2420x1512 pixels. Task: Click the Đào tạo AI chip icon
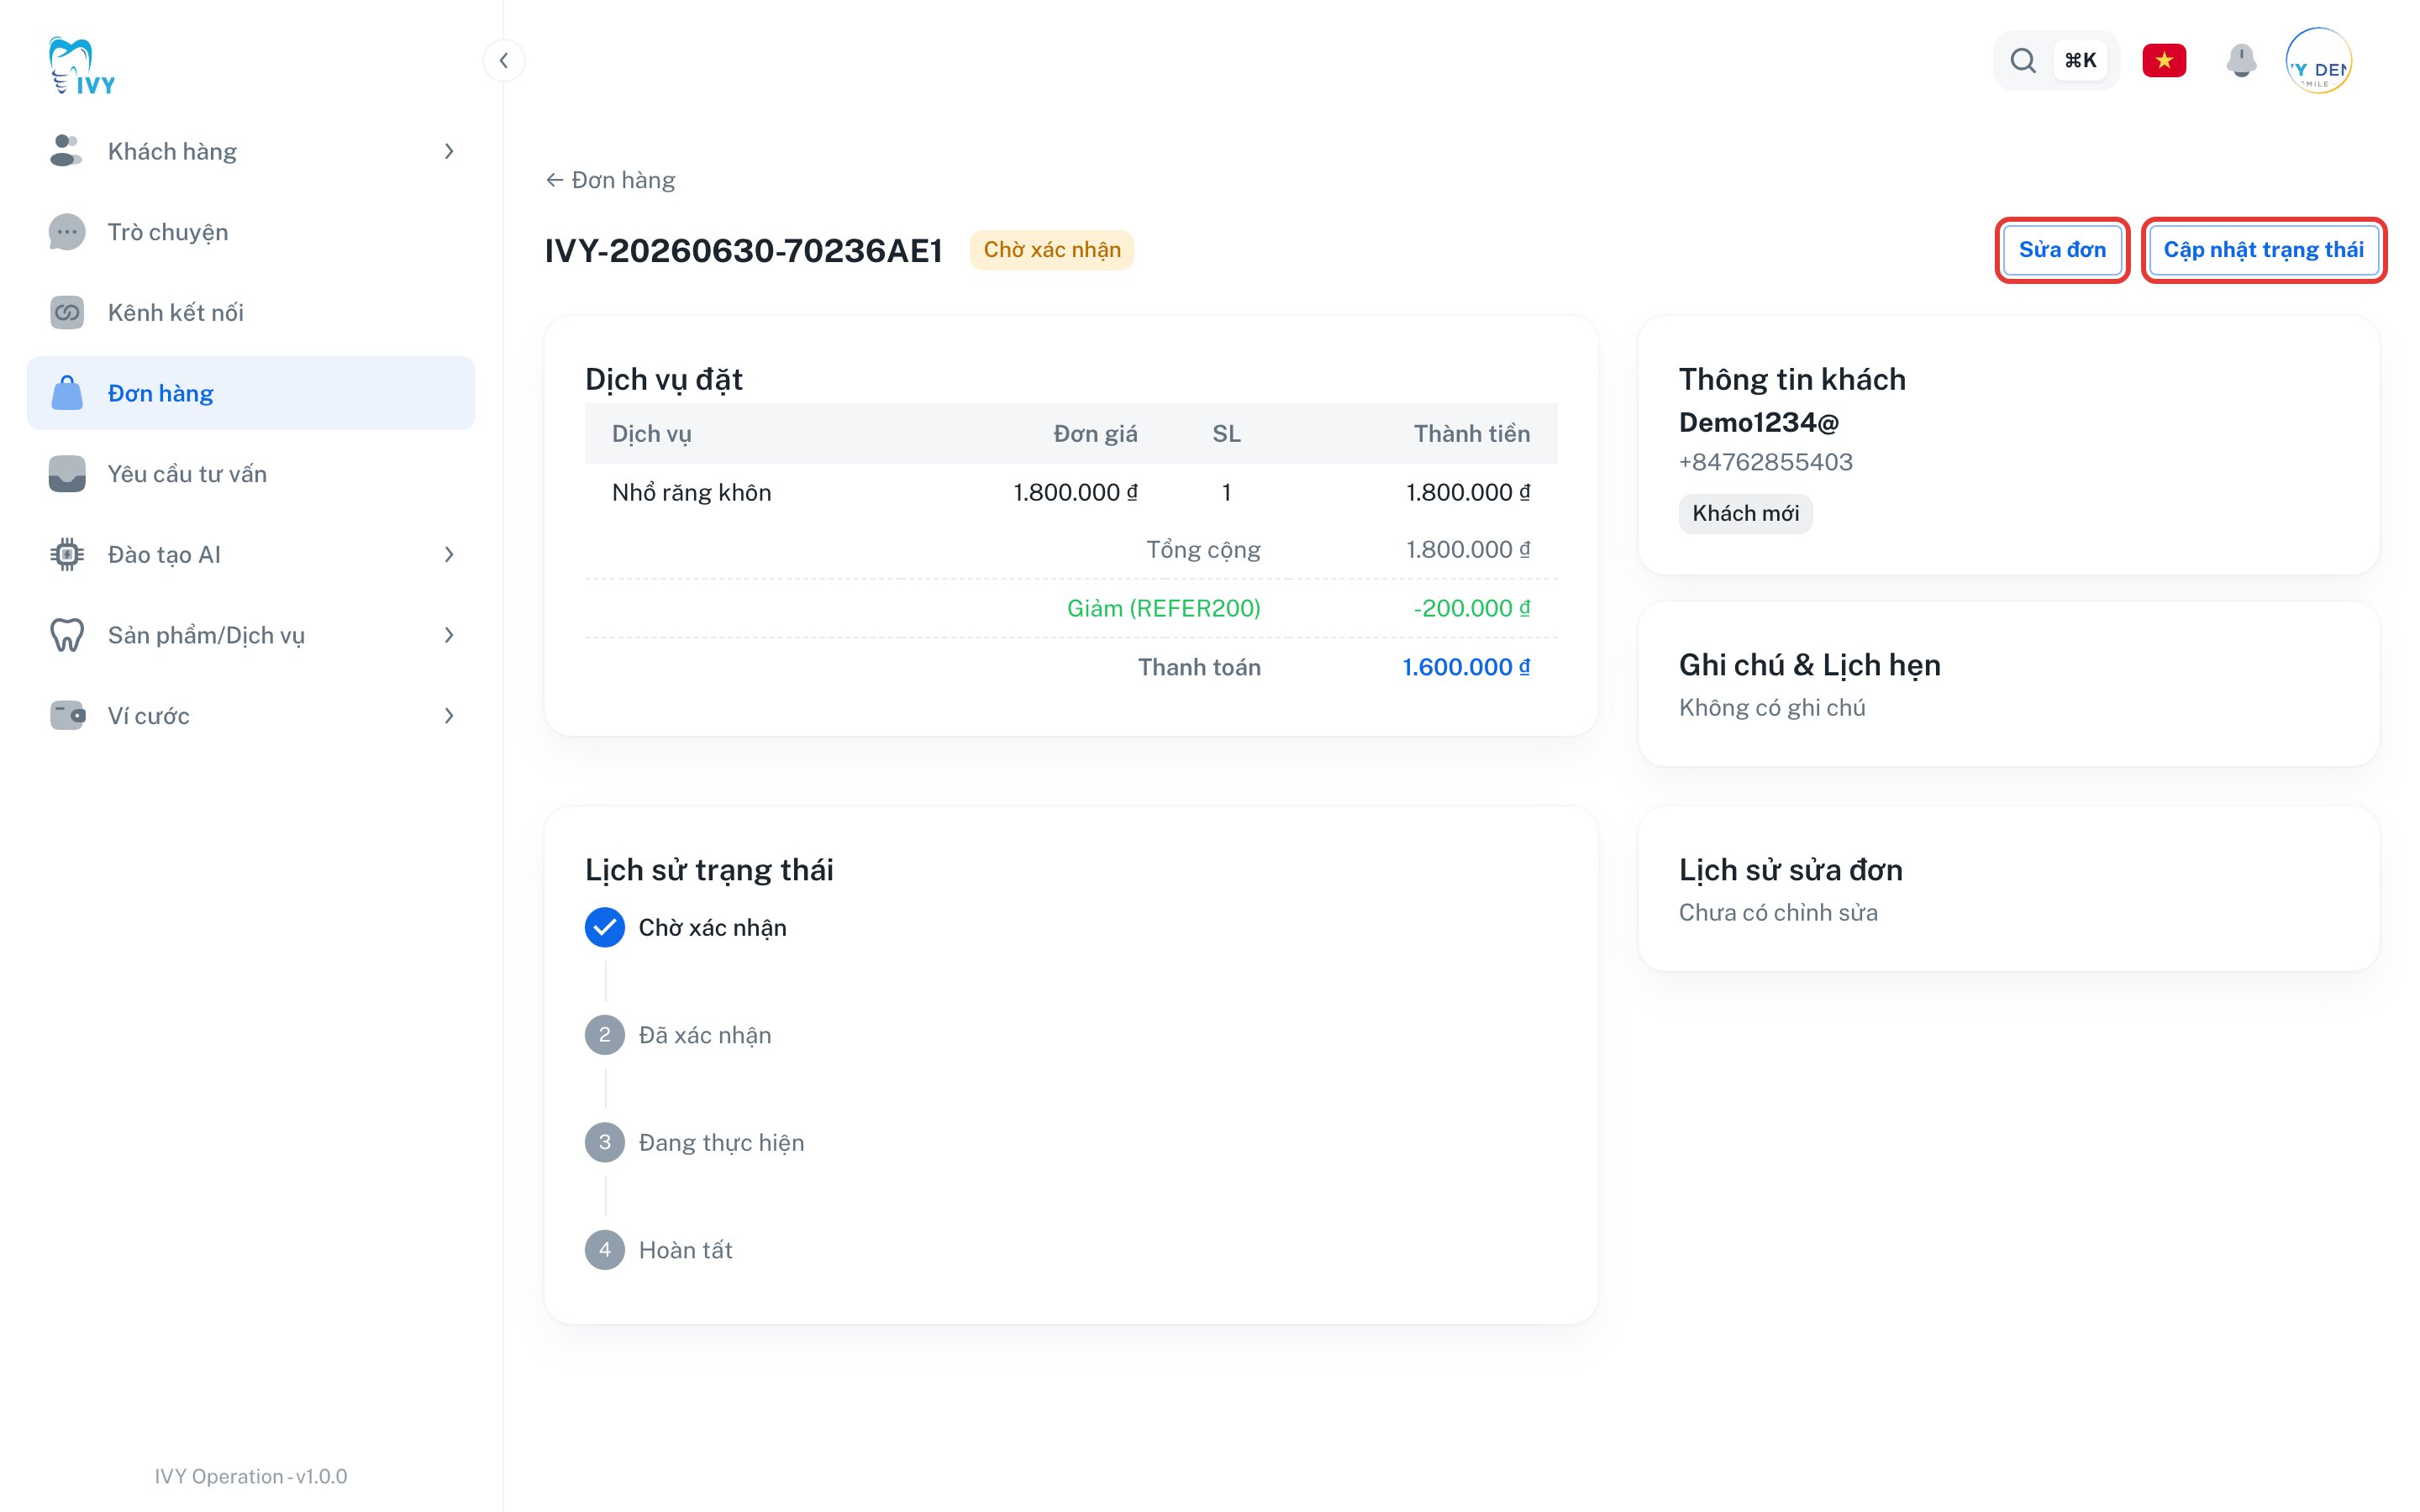tap(67, 554)
